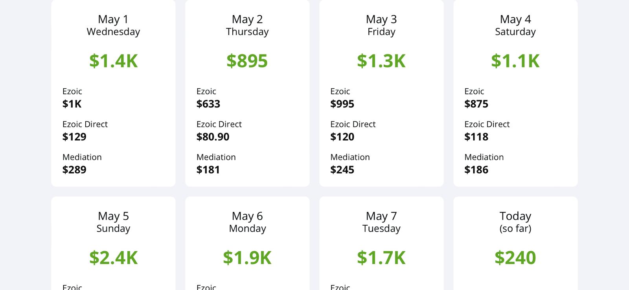Select the May 7 Tuesday heading

click(381, 222)
